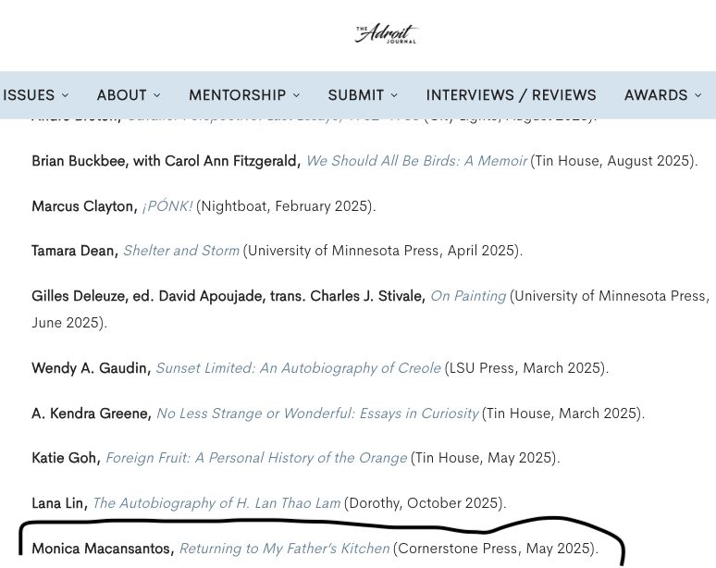Open The Autobiography of H. Lan Thao Lam
The height and width of the screenshot is (568, 716).
point(216,503)
